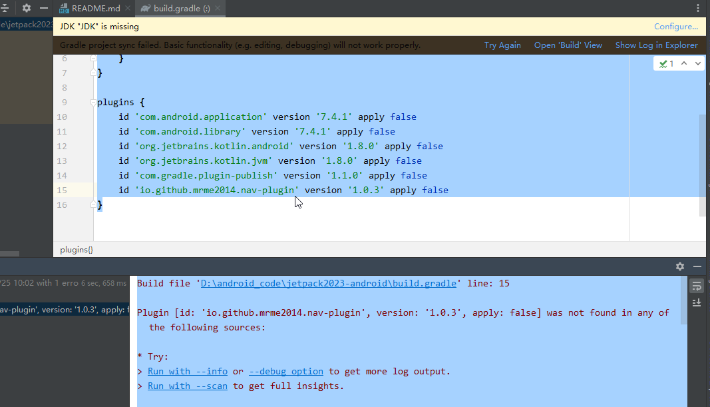The height and width of the screenshot is (407, 710).
Task: Collapse the plugins block fold marker on line 9
Action: (x=93, y=102)
